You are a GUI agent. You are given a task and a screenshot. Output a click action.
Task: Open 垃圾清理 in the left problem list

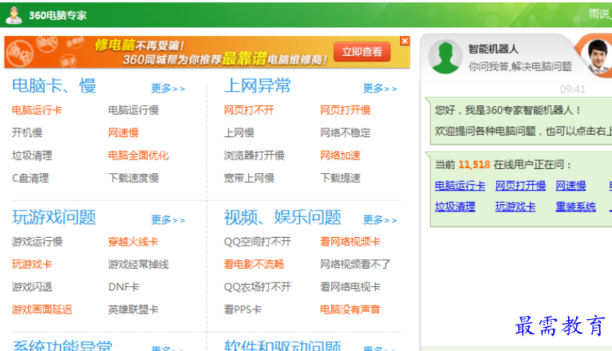tap(32, 156)
